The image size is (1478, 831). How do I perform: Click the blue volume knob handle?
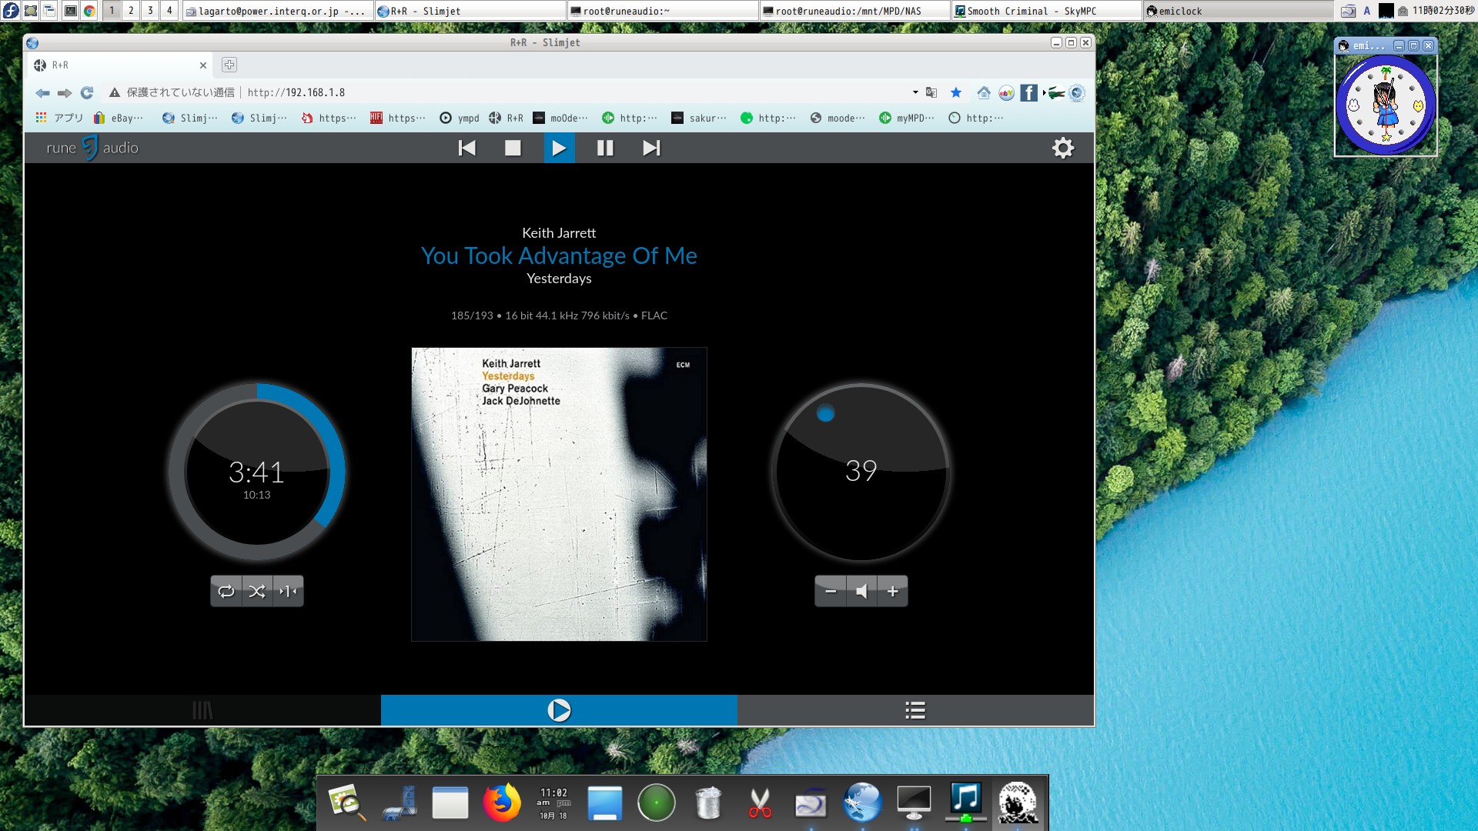825,414
